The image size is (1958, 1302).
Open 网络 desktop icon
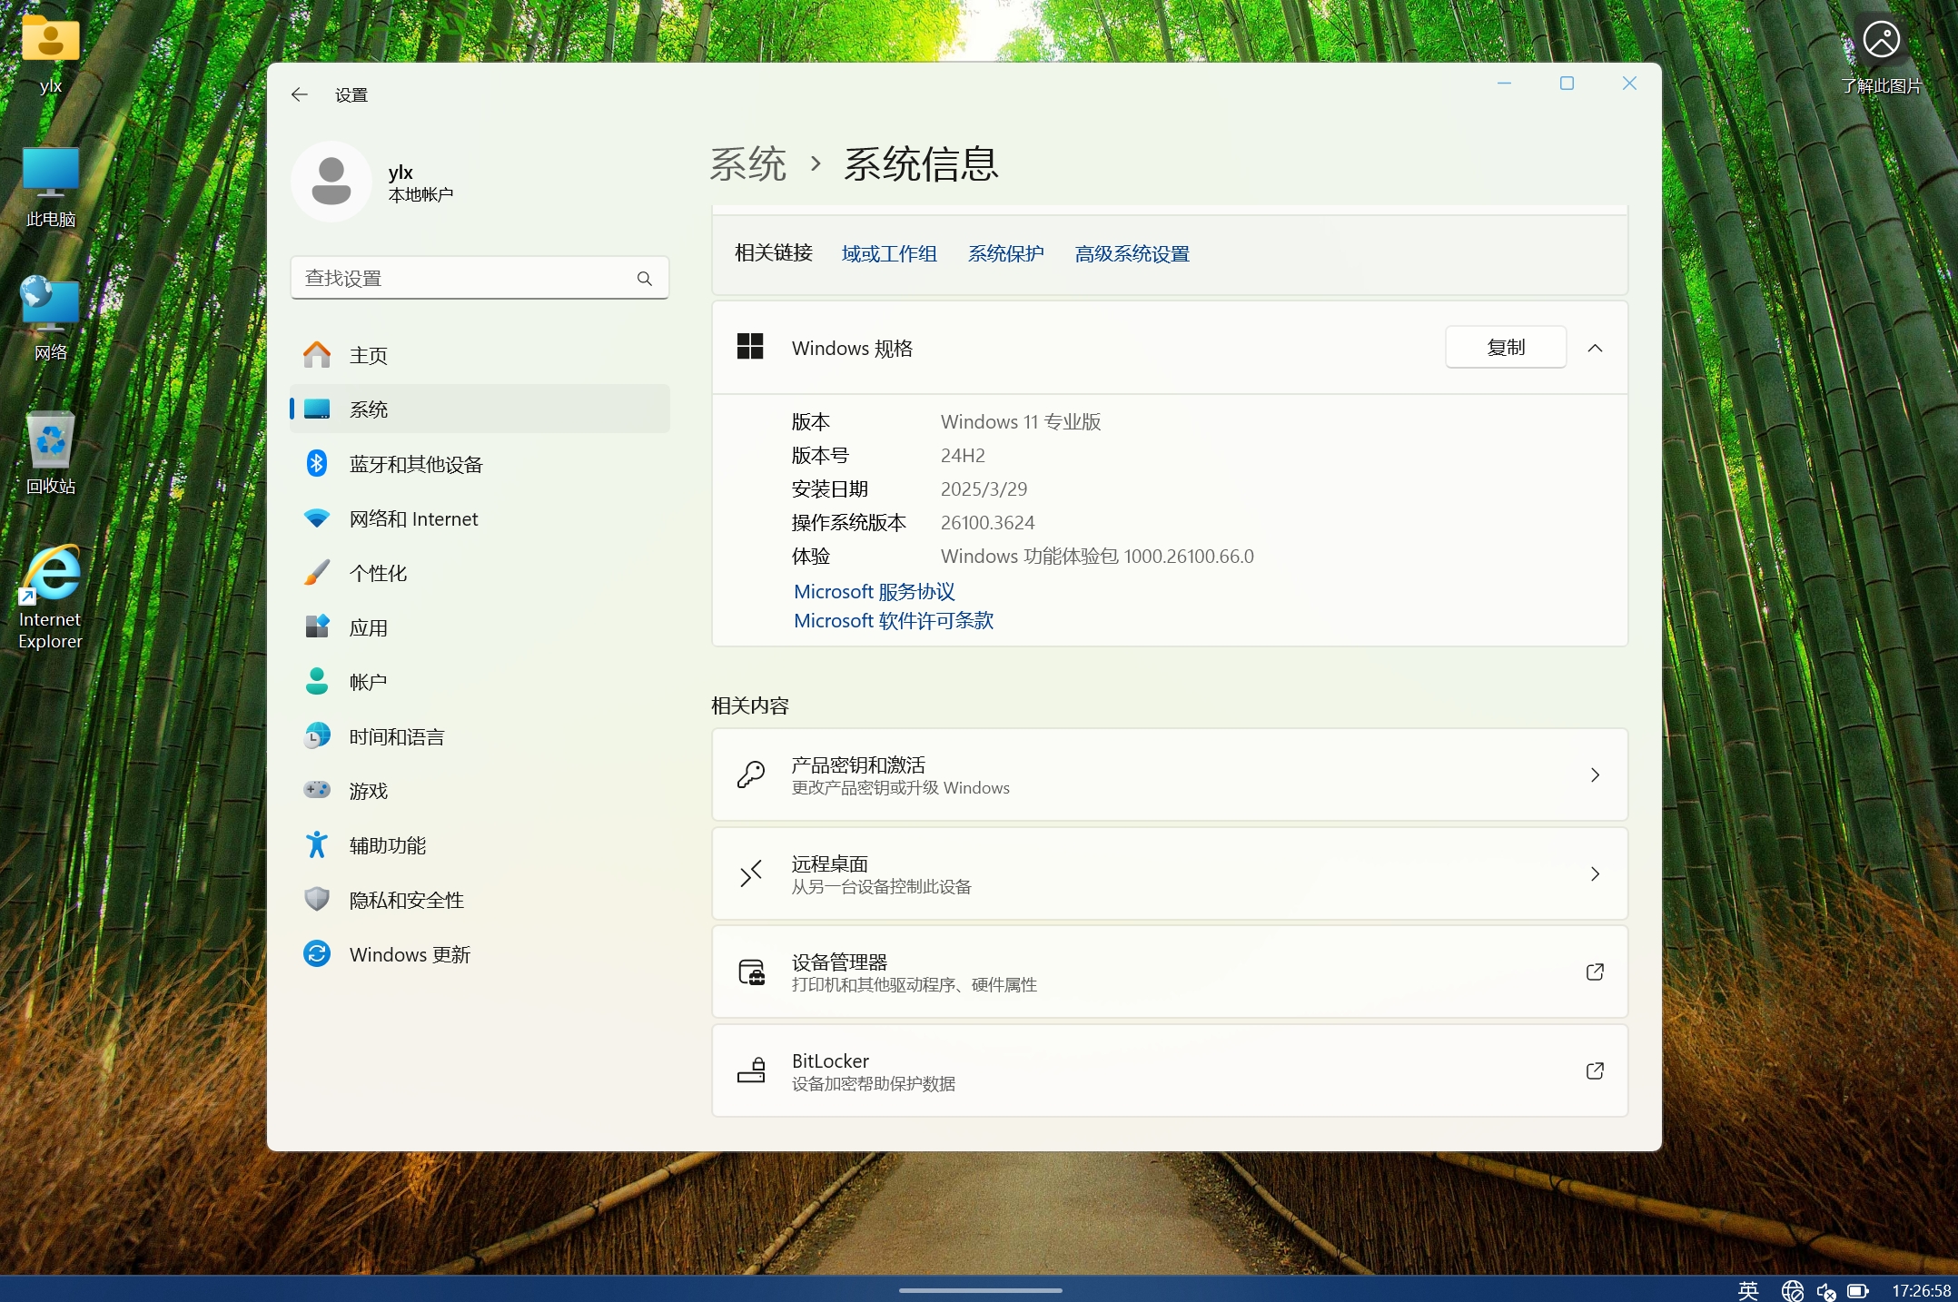click(51, 320)
